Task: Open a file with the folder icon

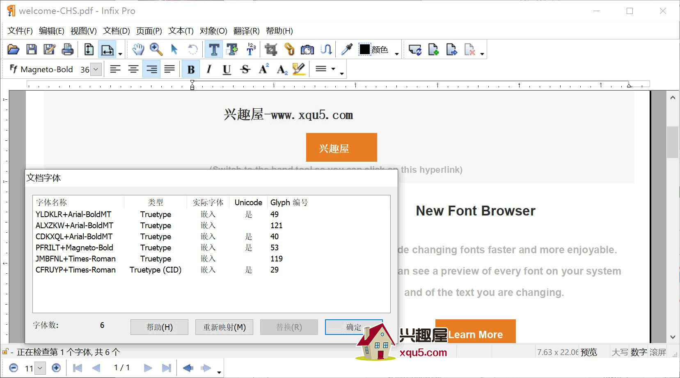Action: point(13,50)
